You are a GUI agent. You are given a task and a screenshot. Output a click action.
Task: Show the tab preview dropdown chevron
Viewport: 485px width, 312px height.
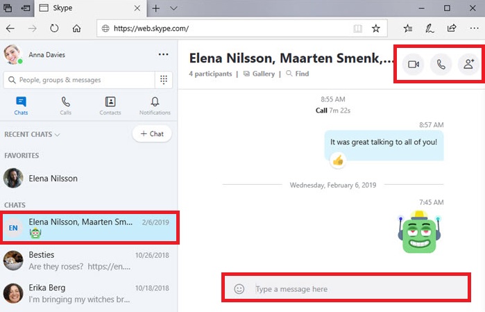[x=173, y=8]
